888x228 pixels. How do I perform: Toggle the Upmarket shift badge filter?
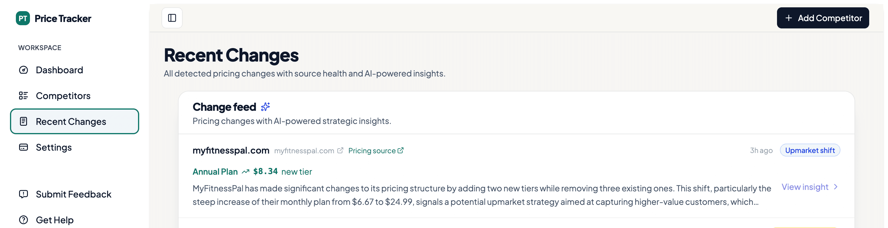[x=810, y=150]
